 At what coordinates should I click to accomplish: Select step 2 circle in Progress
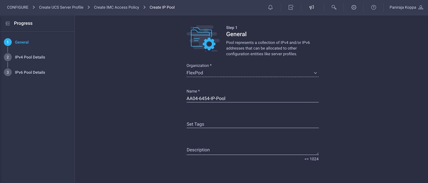click(x=8, y=57)
